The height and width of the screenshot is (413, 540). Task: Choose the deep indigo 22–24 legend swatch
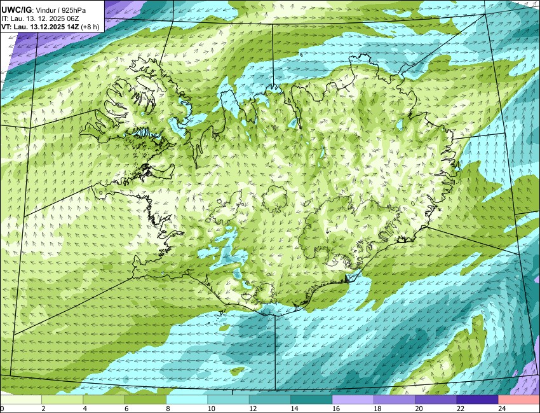[477, 400]
